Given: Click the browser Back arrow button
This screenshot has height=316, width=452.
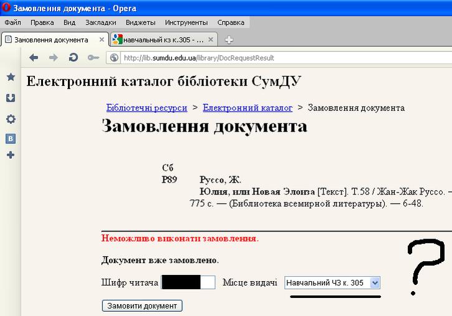Looking at the screenshot, I should point(34,57).
